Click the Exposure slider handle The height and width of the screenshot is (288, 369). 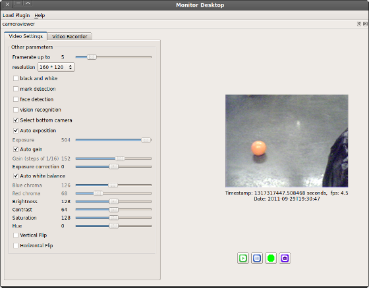click(146, 140)
